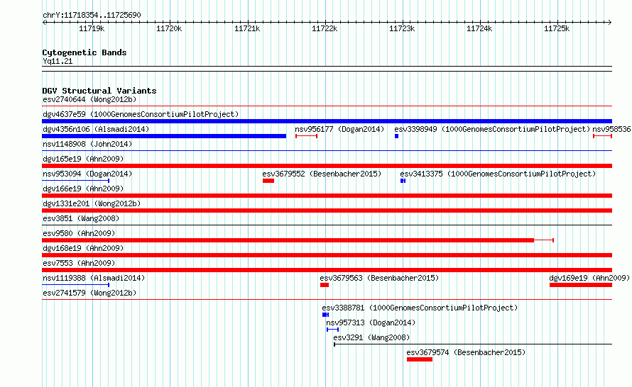Click the dgv4637e59 blue variant bar
Viewport: 632px width, 387px height.
pos(327,121)
